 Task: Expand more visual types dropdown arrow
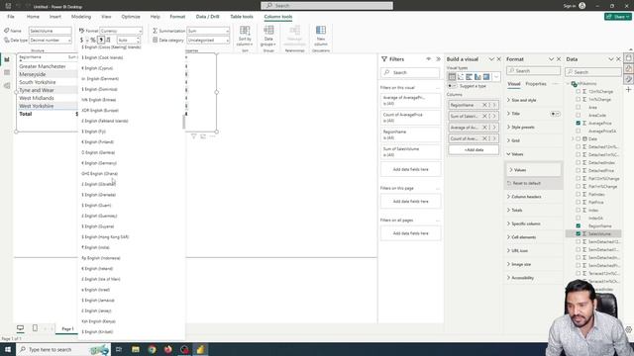pos(496,77)
